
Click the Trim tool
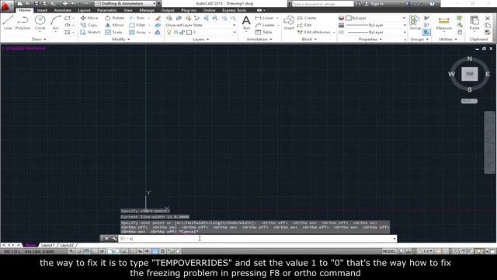[x=137, y=18]
